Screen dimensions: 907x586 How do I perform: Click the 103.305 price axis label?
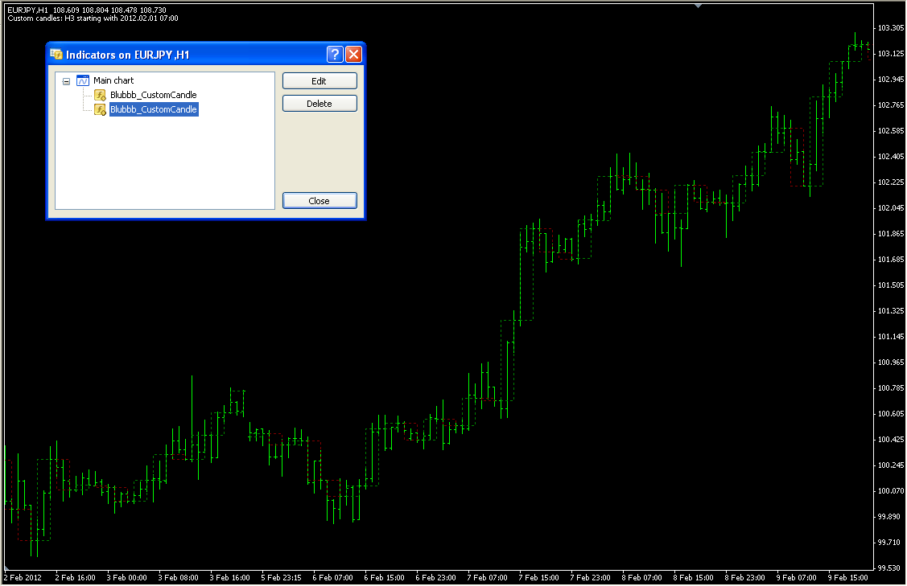click(x=889, y=28)
